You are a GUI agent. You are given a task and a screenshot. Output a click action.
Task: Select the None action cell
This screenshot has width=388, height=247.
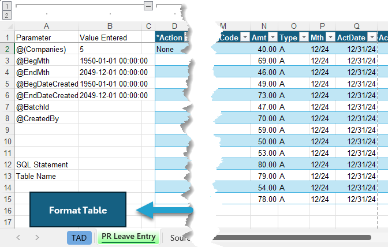tap(171, 49)
